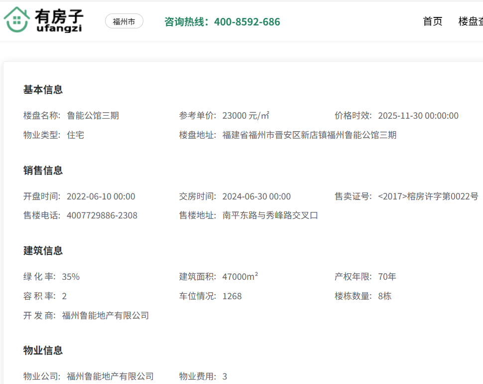The height and width of the screenshot is (384, 483).
Task: Click the 有房子 ufangzi logo text
Action: (x=59, y=21)
